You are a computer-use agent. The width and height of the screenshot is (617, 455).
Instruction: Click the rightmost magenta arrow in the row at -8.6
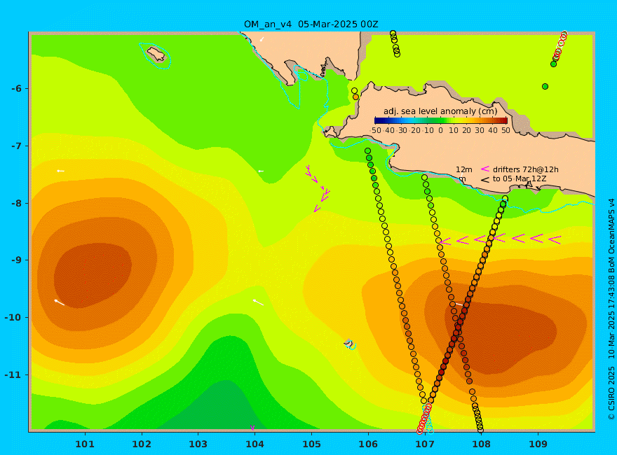[x=555, y=239]
